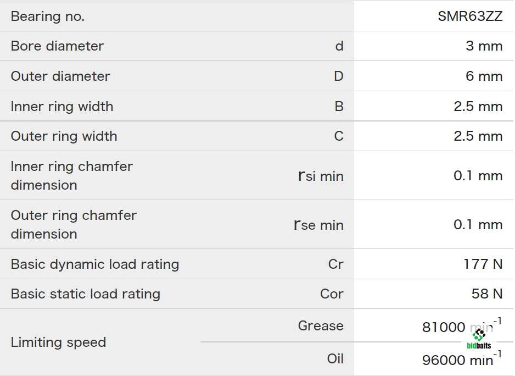Click the rse min symbol

click(318, 225)
